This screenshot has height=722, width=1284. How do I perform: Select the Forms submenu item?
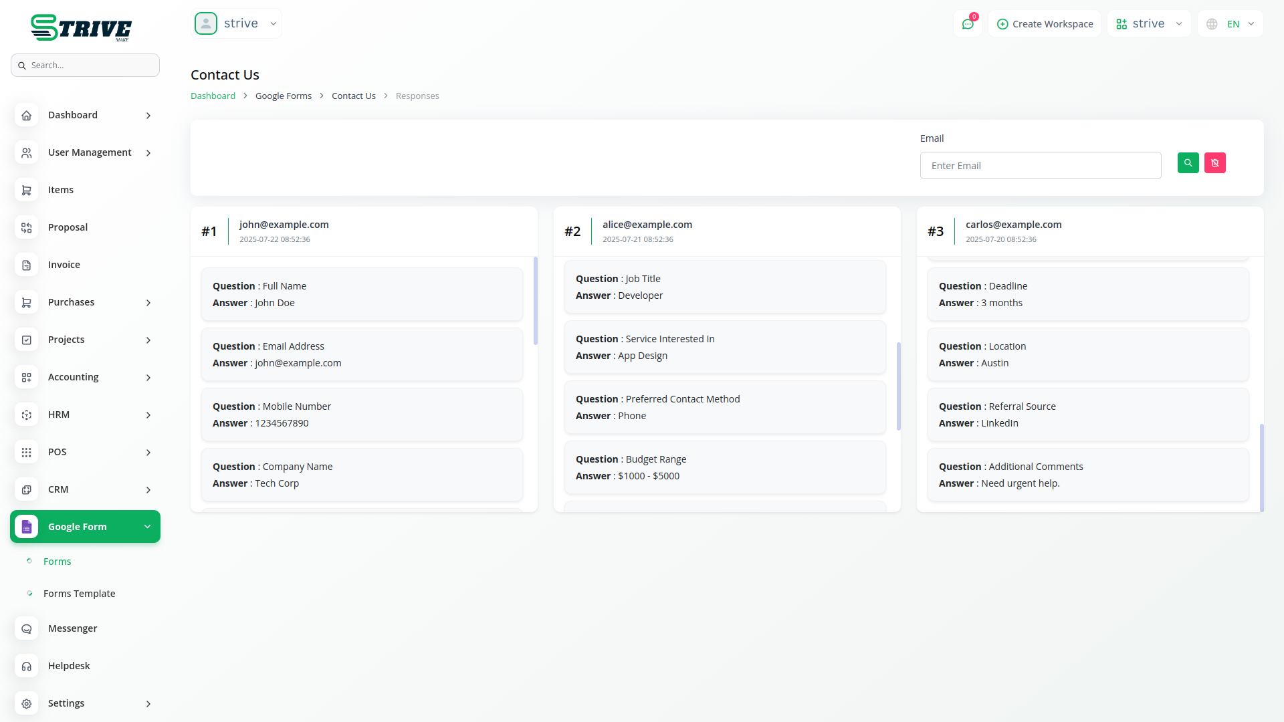click(57, 562)
